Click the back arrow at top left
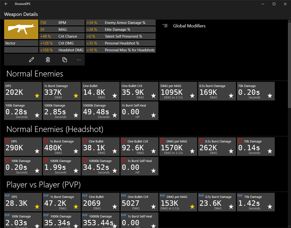The image size is (291, 228). (x=5, y=4)
